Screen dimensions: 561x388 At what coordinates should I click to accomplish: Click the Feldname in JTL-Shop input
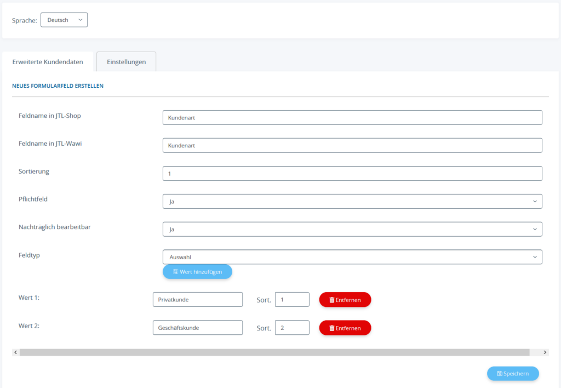click(352, 118)
